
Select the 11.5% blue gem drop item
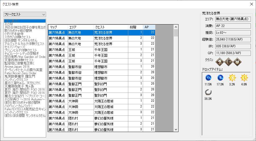tap(208, 78)
